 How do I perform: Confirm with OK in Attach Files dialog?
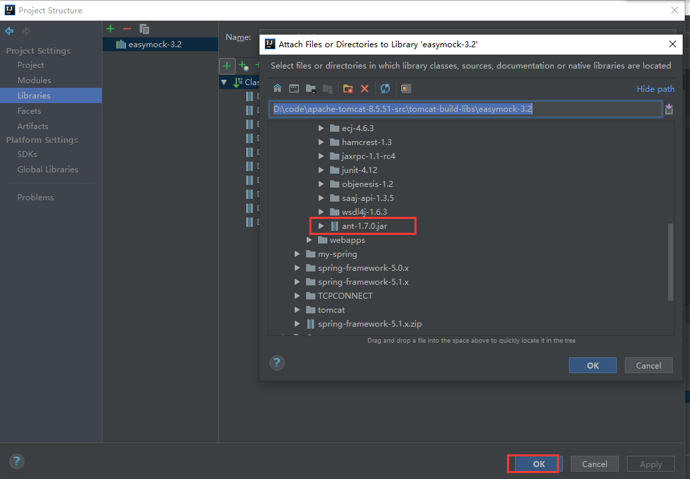(592, 365)
